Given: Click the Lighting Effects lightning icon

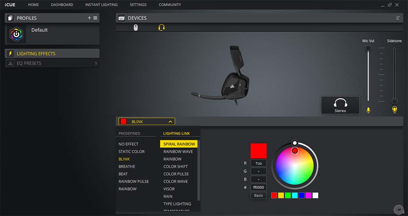Looking at the screenshot, I should (10, 53).
